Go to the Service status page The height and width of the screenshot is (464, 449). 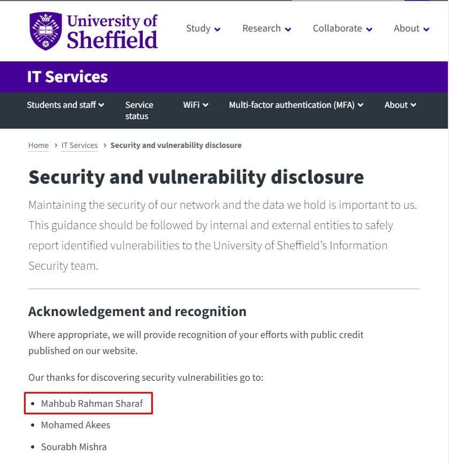tap(139, 111)
